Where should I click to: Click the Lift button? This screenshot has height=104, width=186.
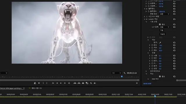75,83
